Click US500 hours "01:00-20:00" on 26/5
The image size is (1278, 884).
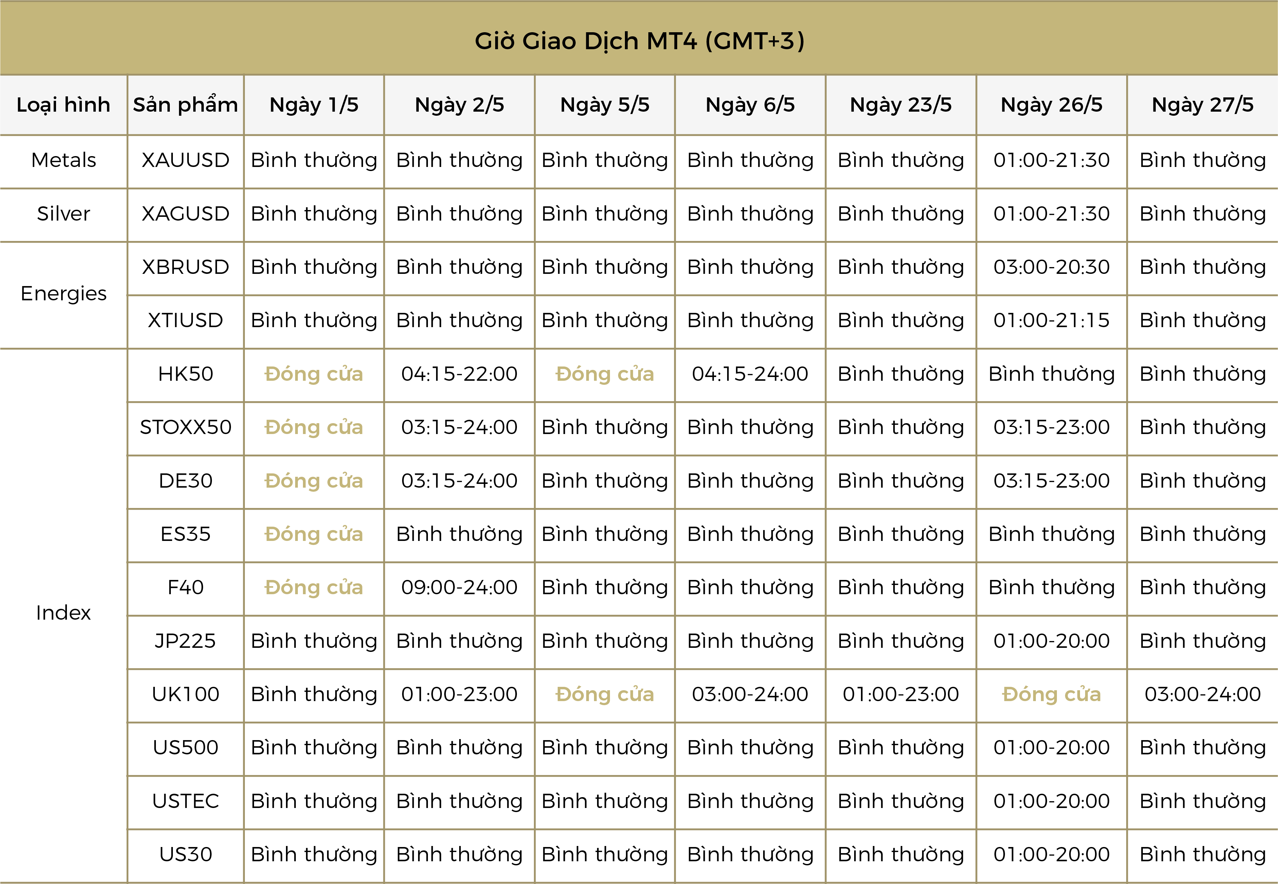pyautogui.click(x=1052, y=748)
